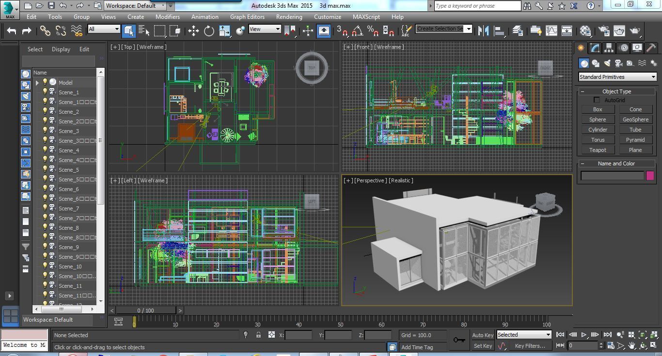The height and width of the screenshot is (356, 662).
Task: Click the Play Animation button
Action: click(x=584, y=335)
